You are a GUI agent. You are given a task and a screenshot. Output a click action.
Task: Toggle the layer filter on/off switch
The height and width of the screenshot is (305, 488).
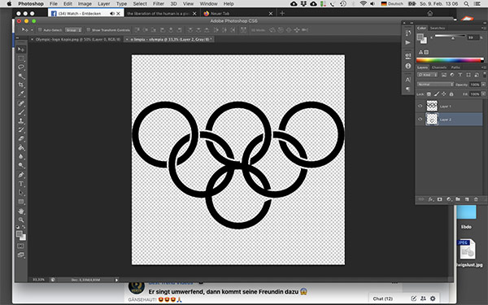click(485, 75)
